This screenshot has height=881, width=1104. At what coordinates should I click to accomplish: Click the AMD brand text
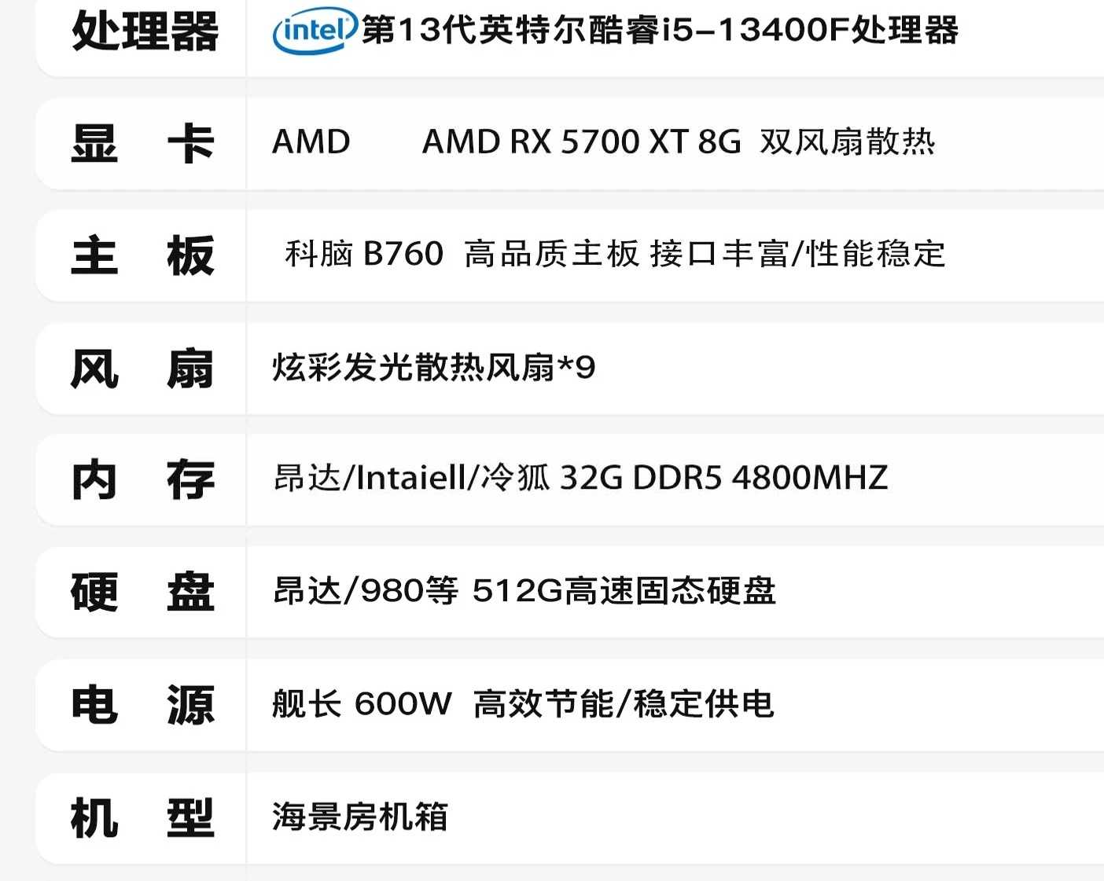pos(311,142)
